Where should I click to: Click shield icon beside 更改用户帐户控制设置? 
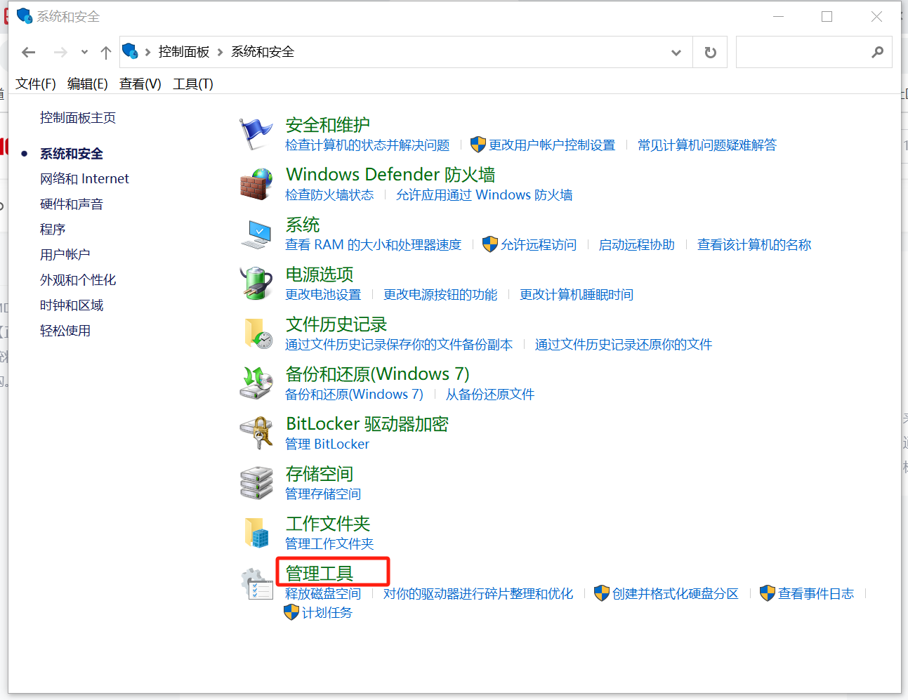478,145
